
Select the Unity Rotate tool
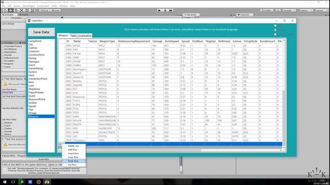point(16,10)
